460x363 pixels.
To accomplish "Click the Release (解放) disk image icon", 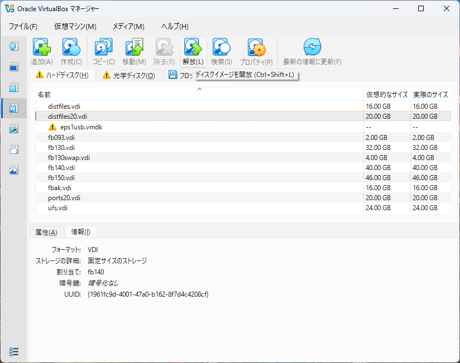I will point(193,47).
